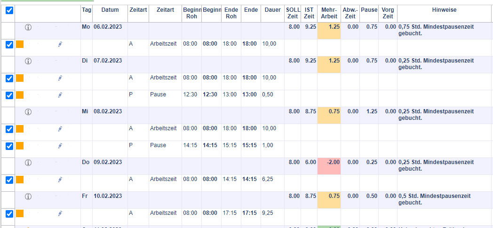Viewport: 493px width, 228px height.
Task: Click the Datum column header
Action: click(110, 10)
